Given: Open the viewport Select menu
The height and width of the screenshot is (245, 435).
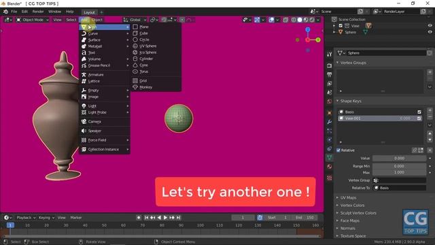Looking at the screenshot, I should [x=71, y=20].
